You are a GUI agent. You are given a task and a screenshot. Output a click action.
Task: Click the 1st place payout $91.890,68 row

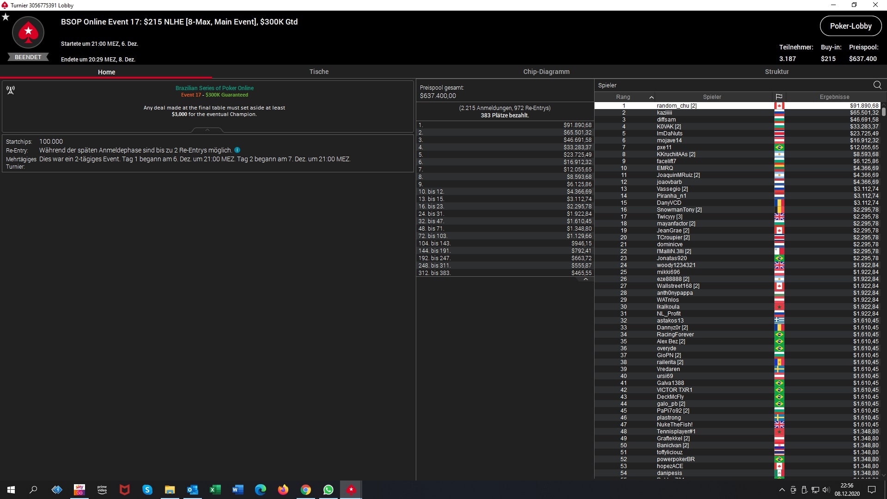[505, 125]
